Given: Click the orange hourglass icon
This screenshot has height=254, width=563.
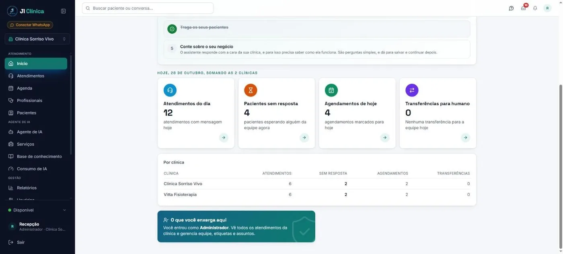Looking at the screenshot, I should coord(251,90).
